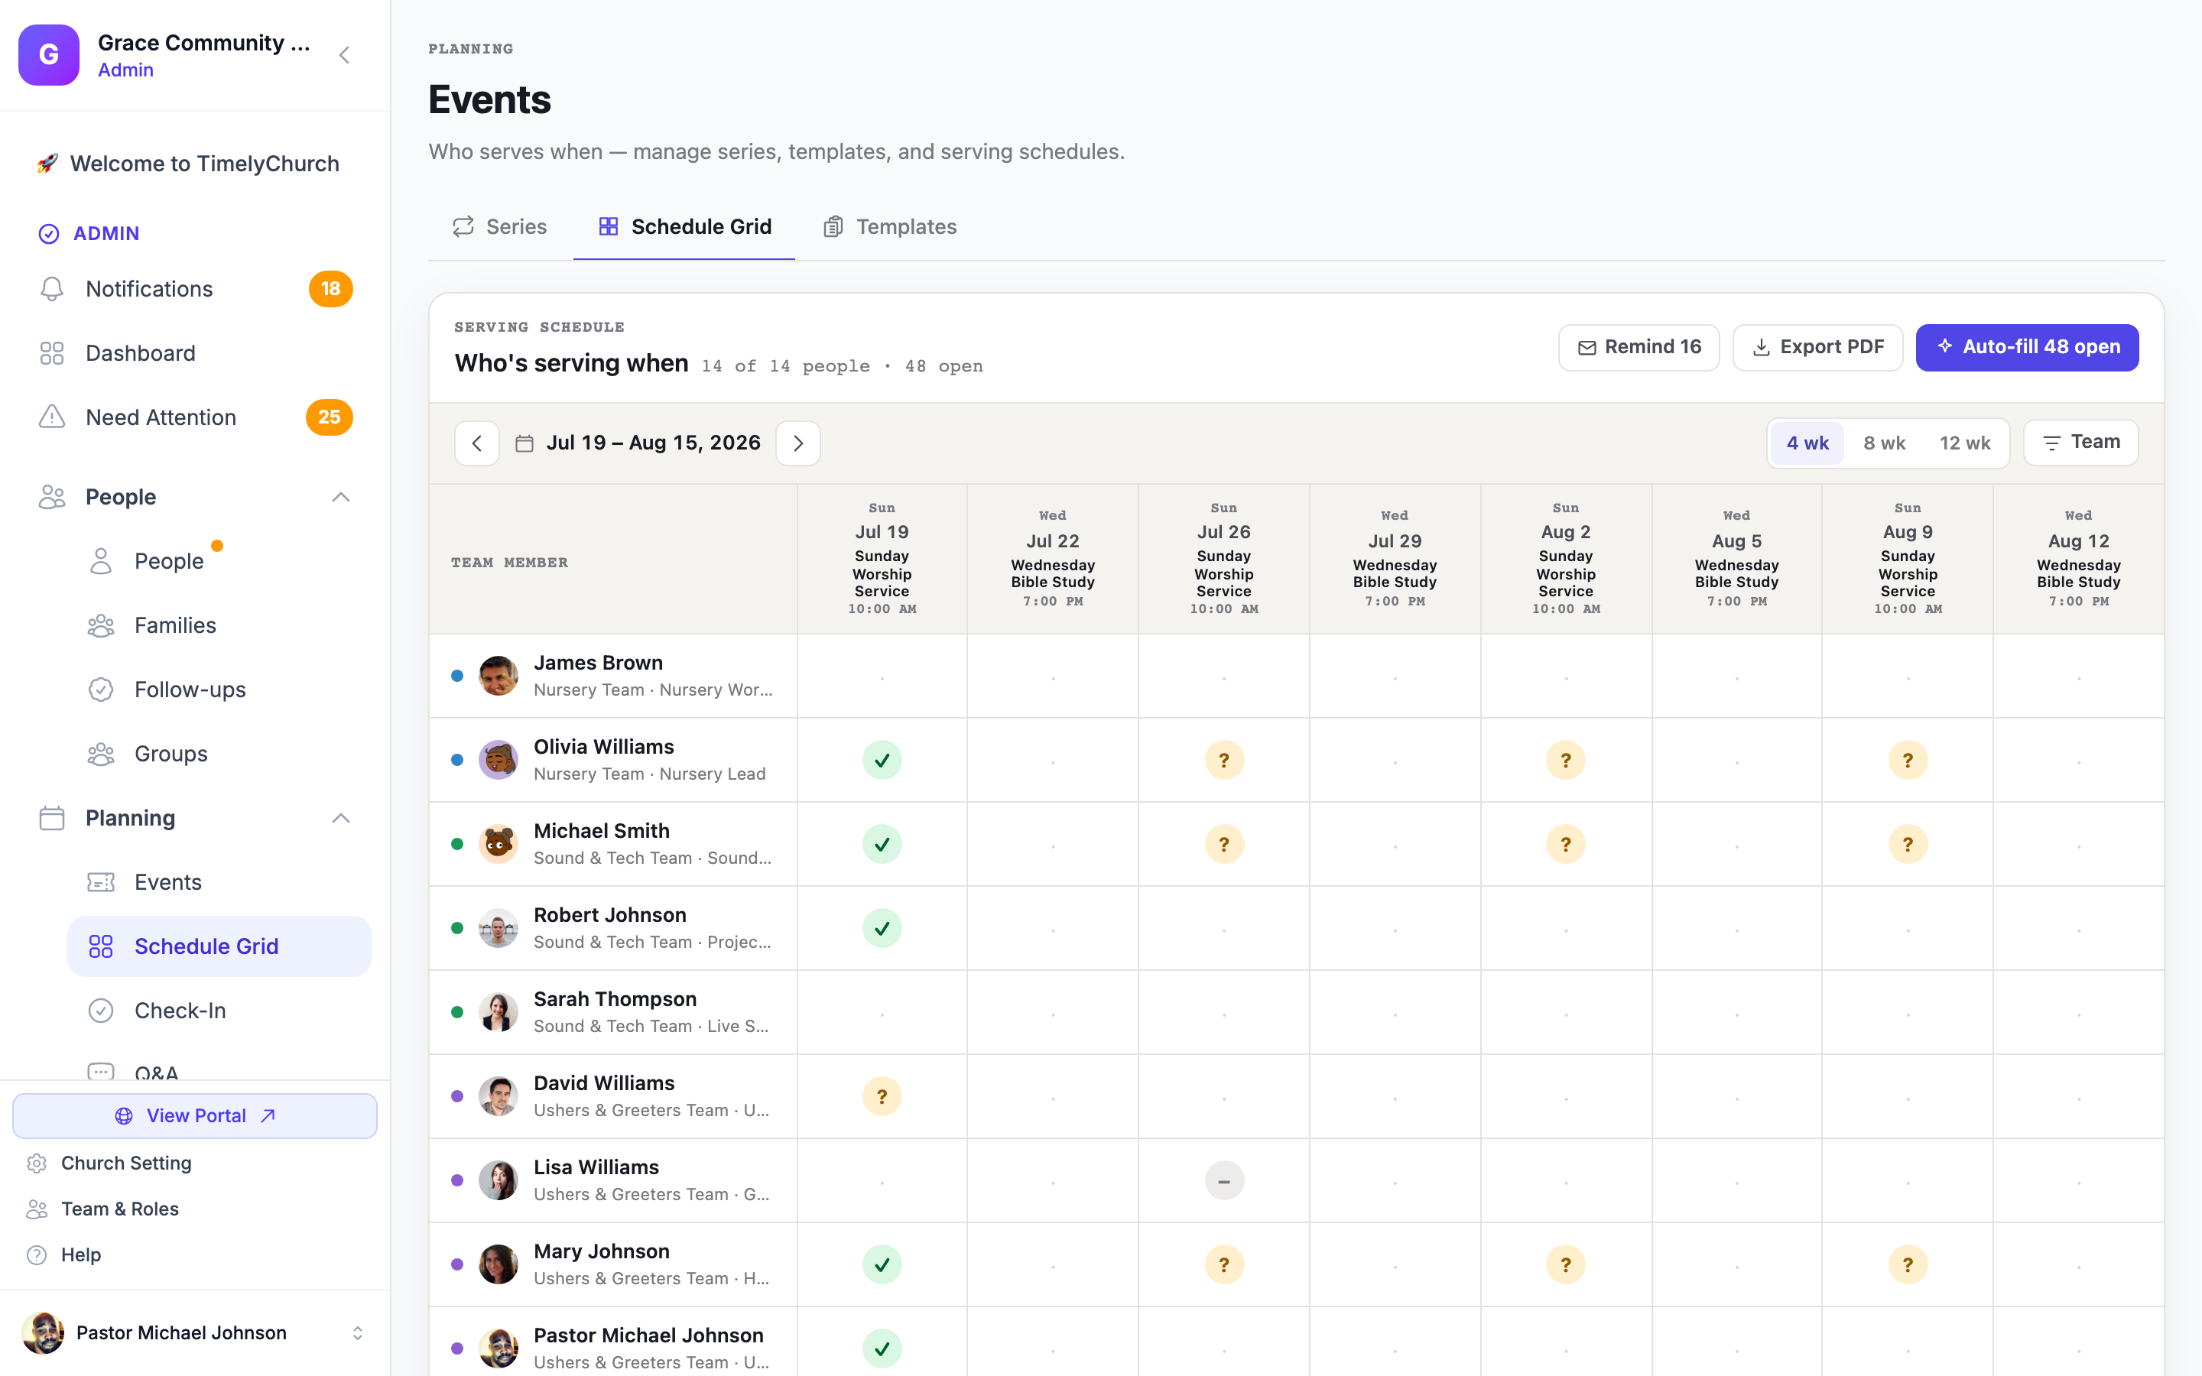2202x1376 pixels.
Task: Click the Families icon in sidebar
Action: 101,625
